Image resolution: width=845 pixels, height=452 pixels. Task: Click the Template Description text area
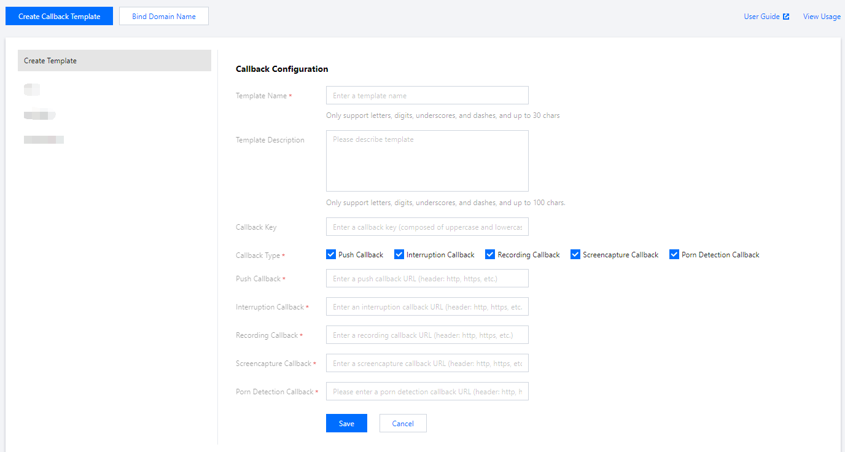click(427, 161)
